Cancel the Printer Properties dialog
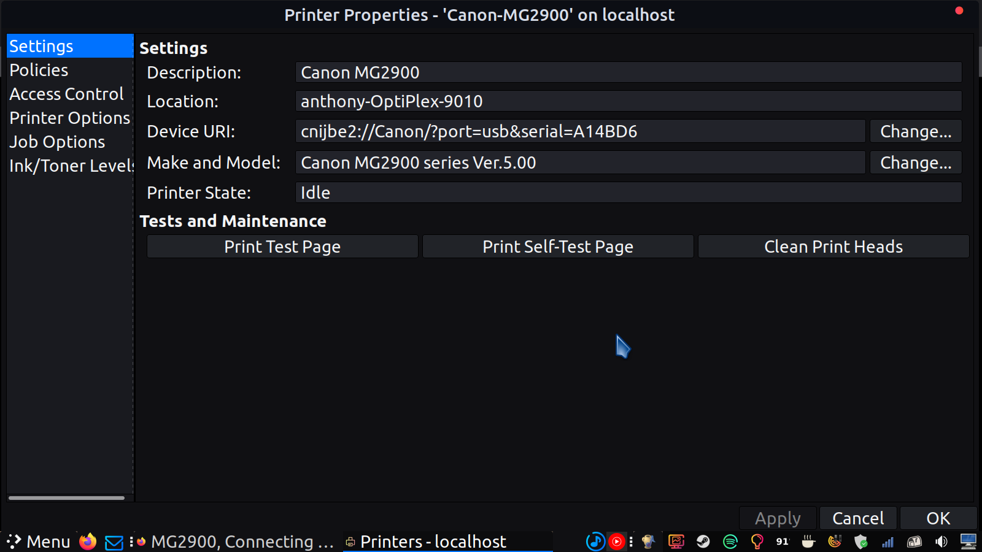The width and height of the screenshot is (982, 552). [858, 518]
